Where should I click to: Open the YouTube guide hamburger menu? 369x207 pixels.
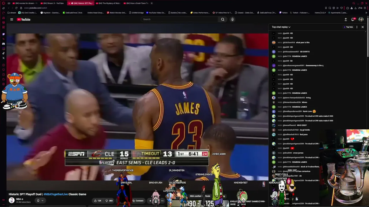pyautogui.click(x=12, y=20)
